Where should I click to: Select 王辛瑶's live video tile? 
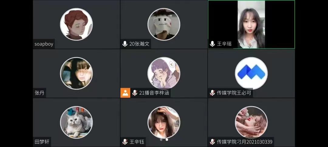pos(251,24)
